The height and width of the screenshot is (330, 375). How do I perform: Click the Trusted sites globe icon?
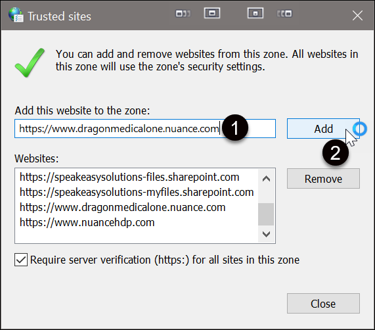[x=16, y=15]
